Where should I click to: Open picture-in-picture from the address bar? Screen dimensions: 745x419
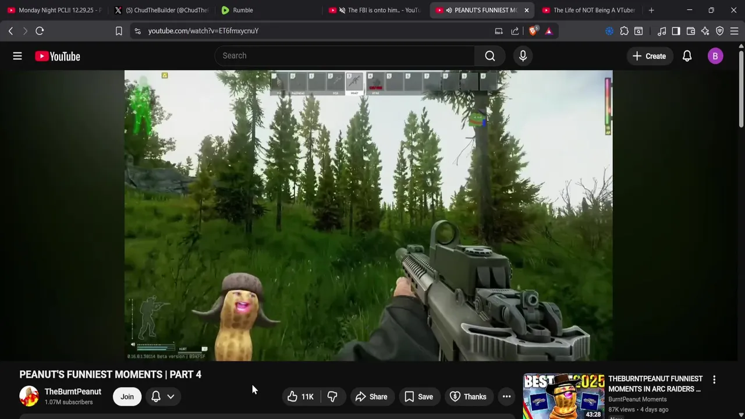[499, 31]
